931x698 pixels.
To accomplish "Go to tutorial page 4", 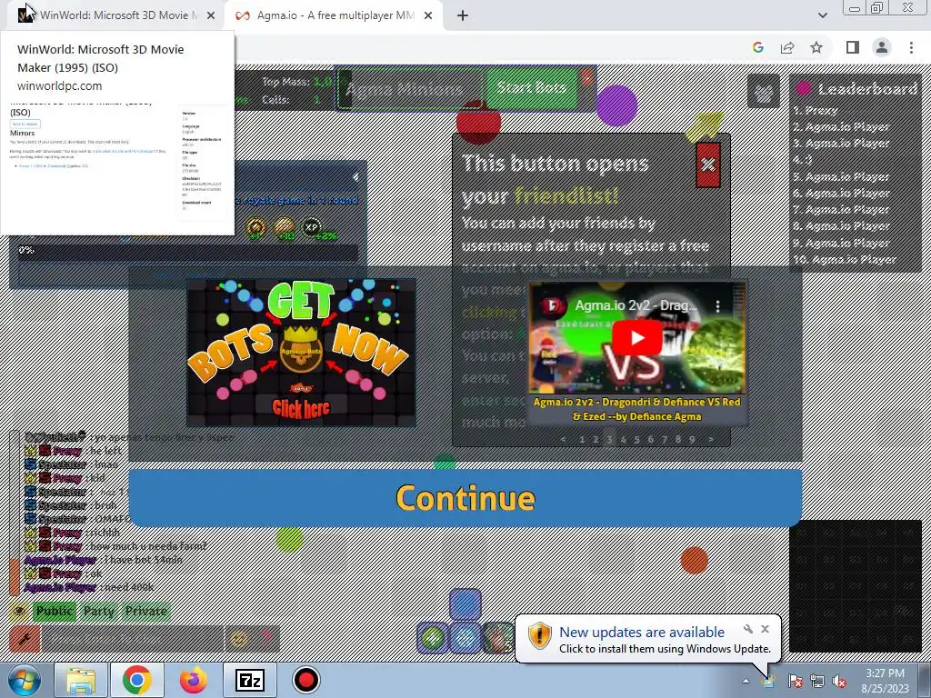I will [x=623, y=439].
